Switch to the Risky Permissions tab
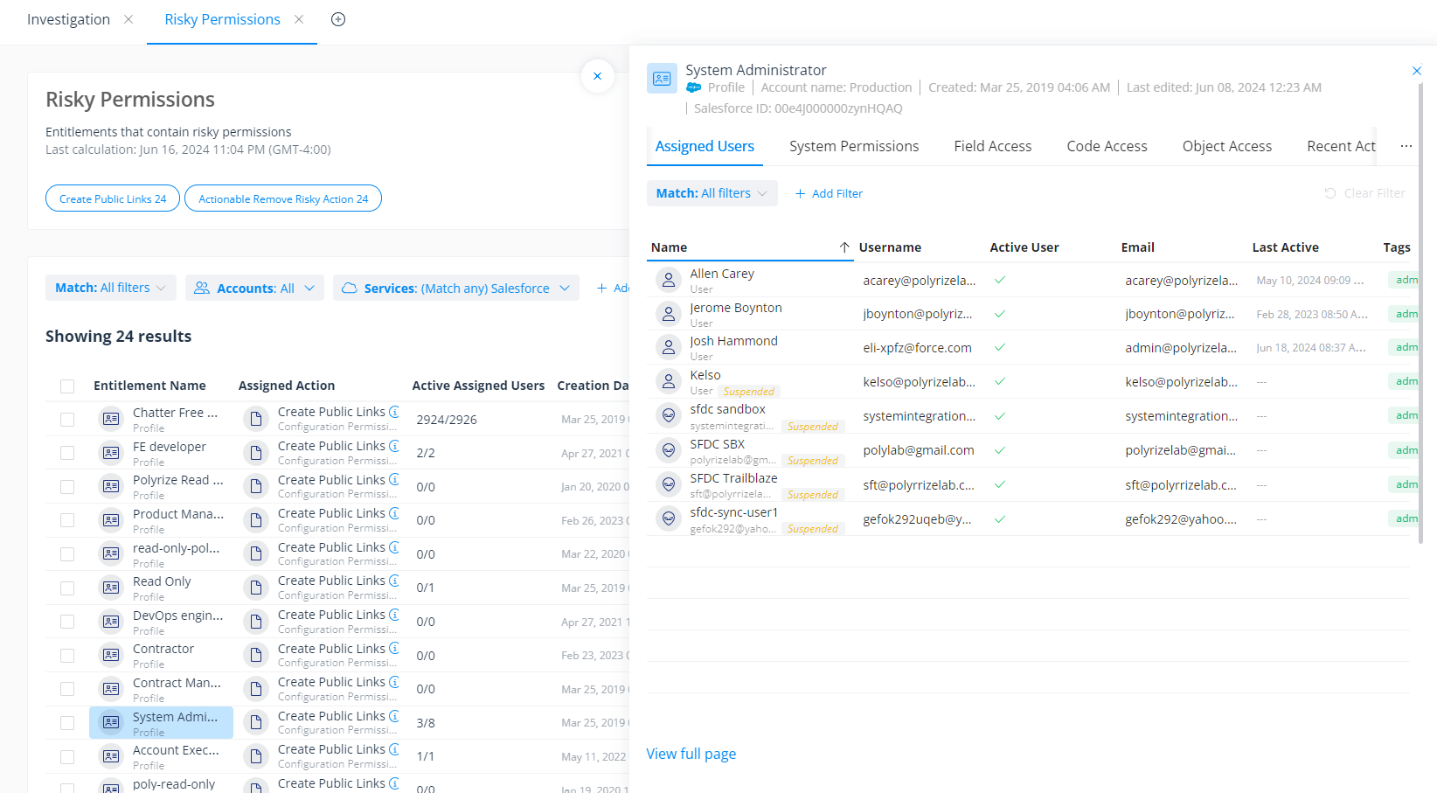This screenshot has width=1437, height=793. pos(222,19)
